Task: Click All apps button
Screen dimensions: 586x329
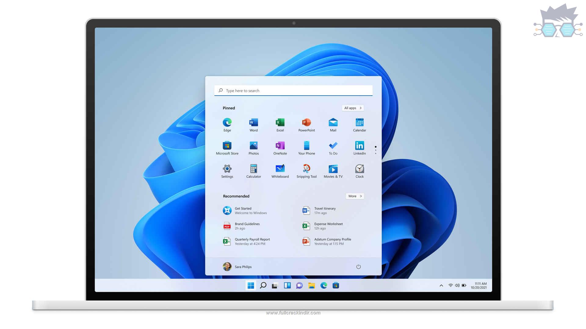Action: [353, 108]
